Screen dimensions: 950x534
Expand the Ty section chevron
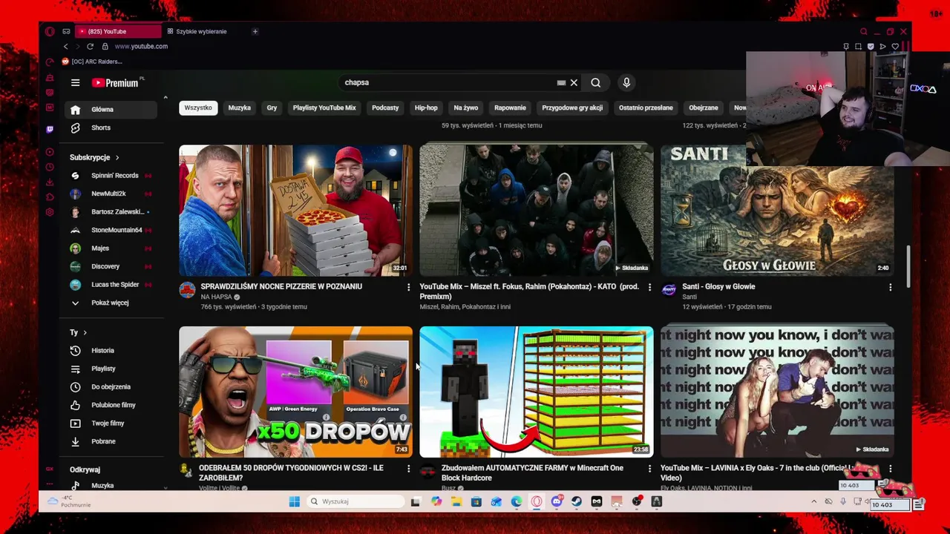coord(85,332)
